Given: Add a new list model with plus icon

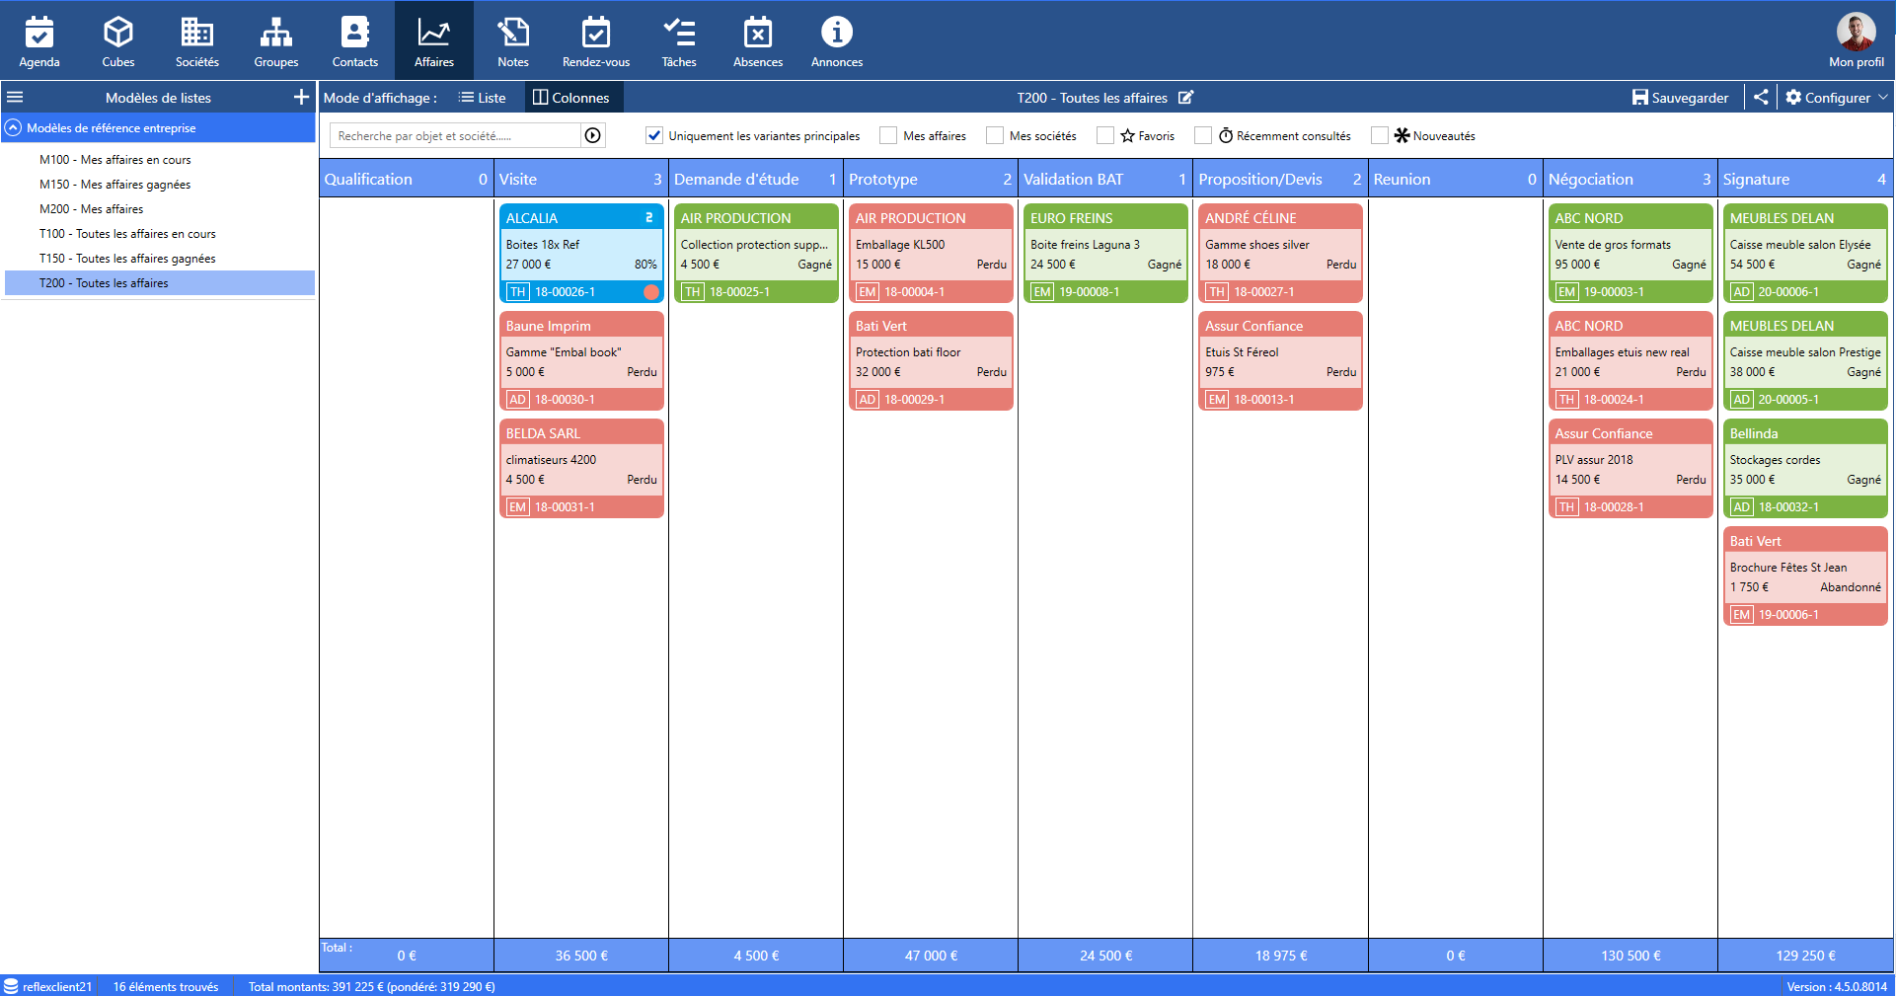Looking at the screenshot, I should click(301, 97).
